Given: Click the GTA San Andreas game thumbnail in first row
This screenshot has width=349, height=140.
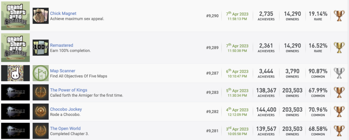Looking at the screenshot, I should [x=15, y=16].
